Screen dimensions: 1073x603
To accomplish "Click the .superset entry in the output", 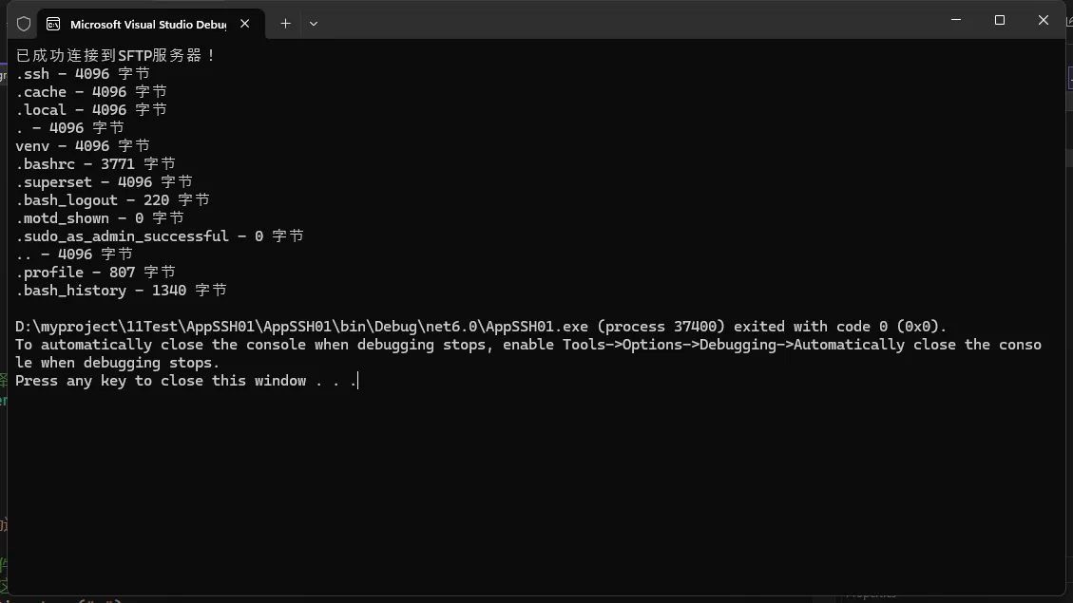I will (x=54, y=182).
